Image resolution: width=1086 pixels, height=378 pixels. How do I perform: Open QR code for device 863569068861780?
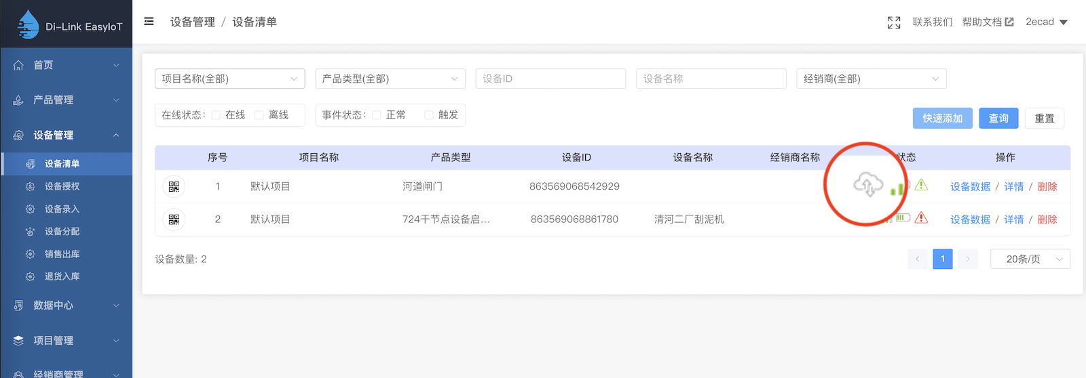(x=174, y=219)
